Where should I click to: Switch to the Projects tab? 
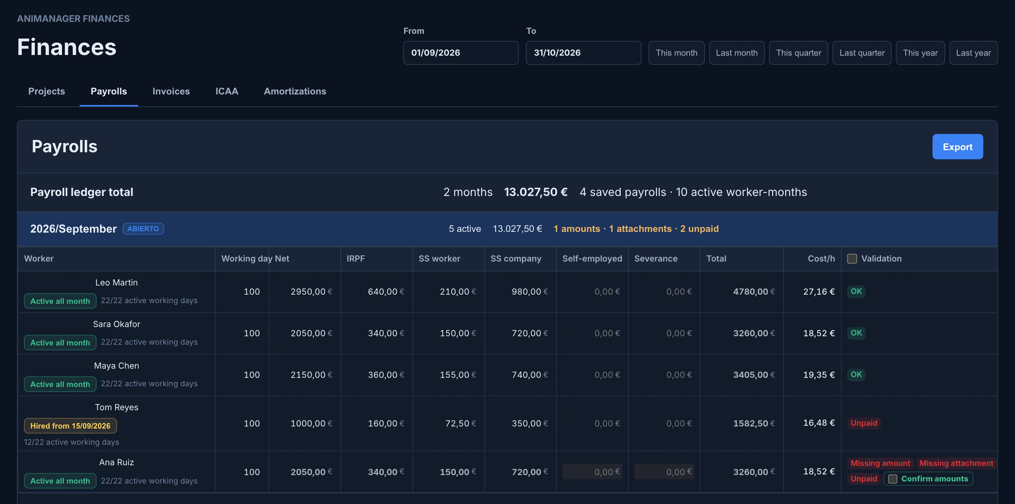pos(47,91)
